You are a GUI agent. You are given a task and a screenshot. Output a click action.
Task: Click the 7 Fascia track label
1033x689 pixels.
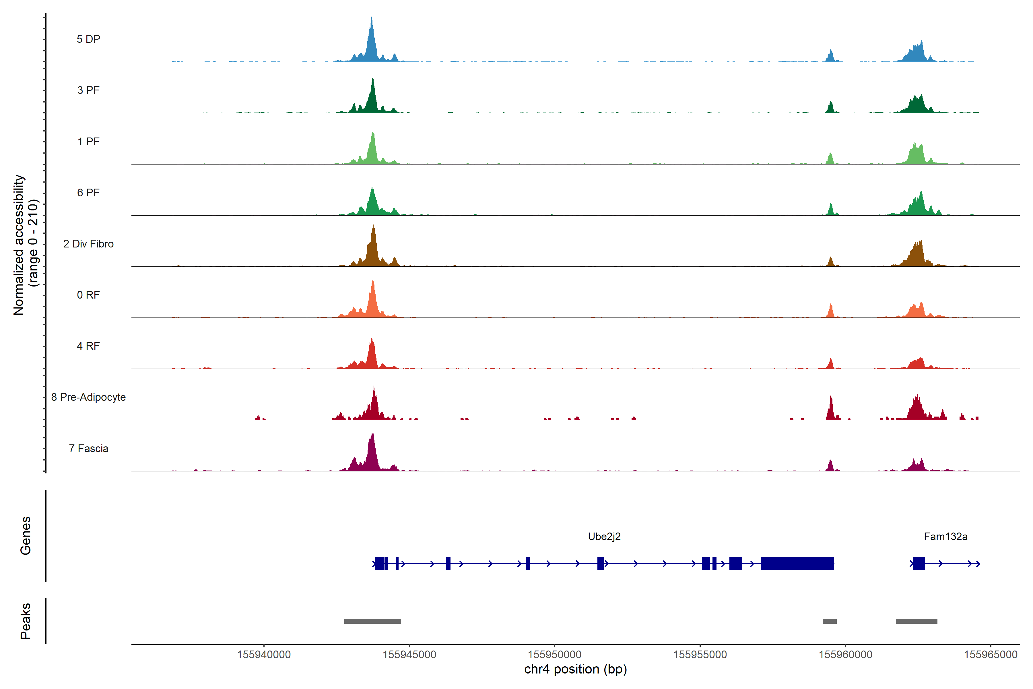tap(88, 449)
